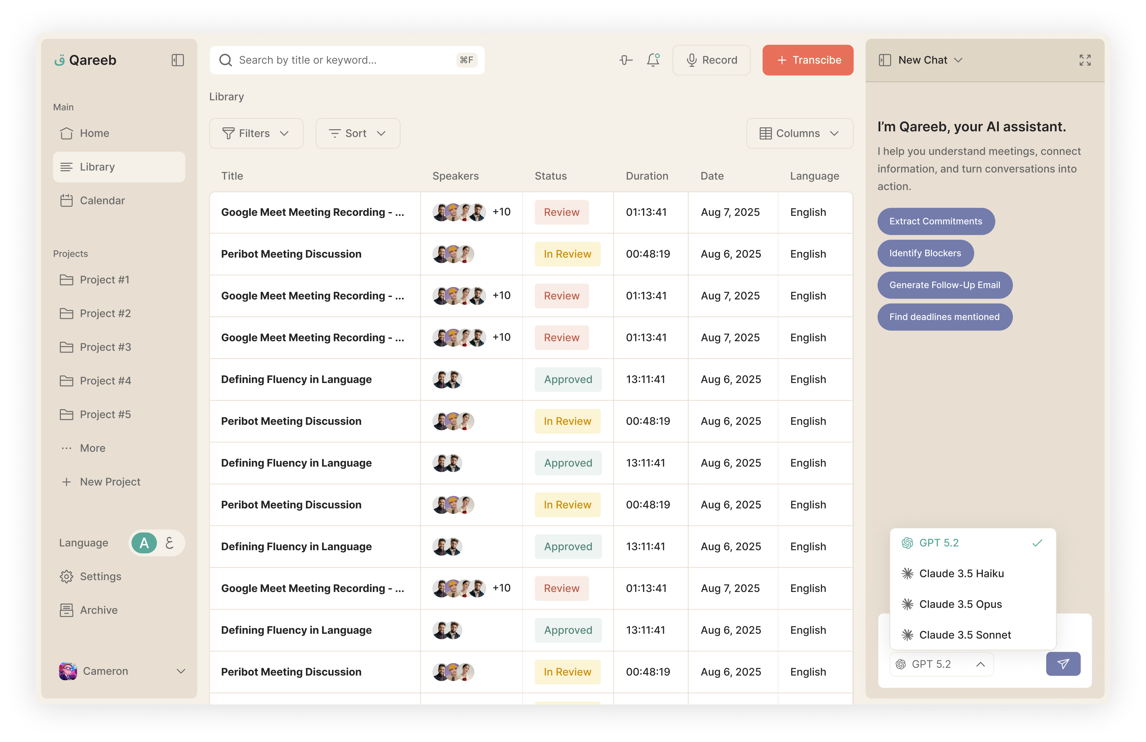Show More projects
Image resolution: width=1146 pixels, height=742 pixels.
[119, 448]
